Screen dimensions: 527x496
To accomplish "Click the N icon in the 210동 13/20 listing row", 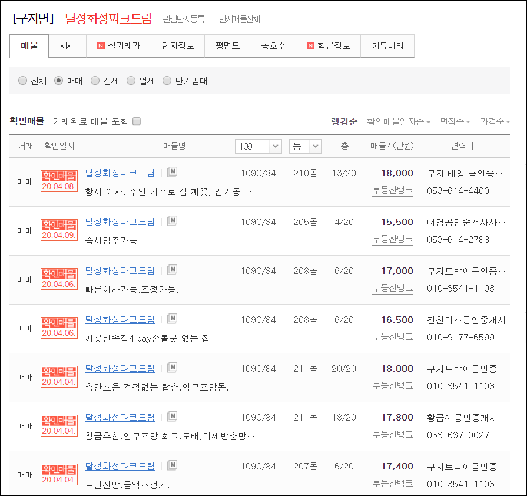I will coord(173,172).
